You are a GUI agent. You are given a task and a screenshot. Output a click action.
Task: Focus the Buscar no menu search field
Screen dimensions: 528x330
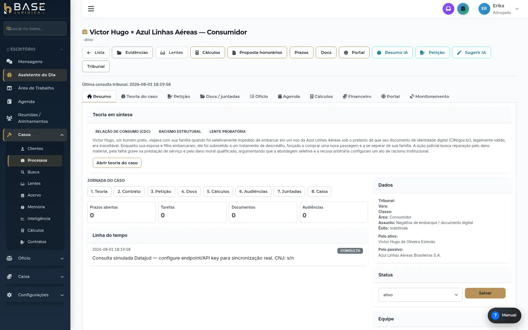pos(35,29)
